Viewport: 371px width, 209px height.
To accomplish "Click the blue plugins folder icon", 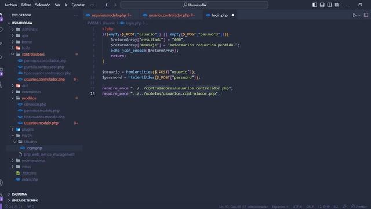I will click(18, 129).
